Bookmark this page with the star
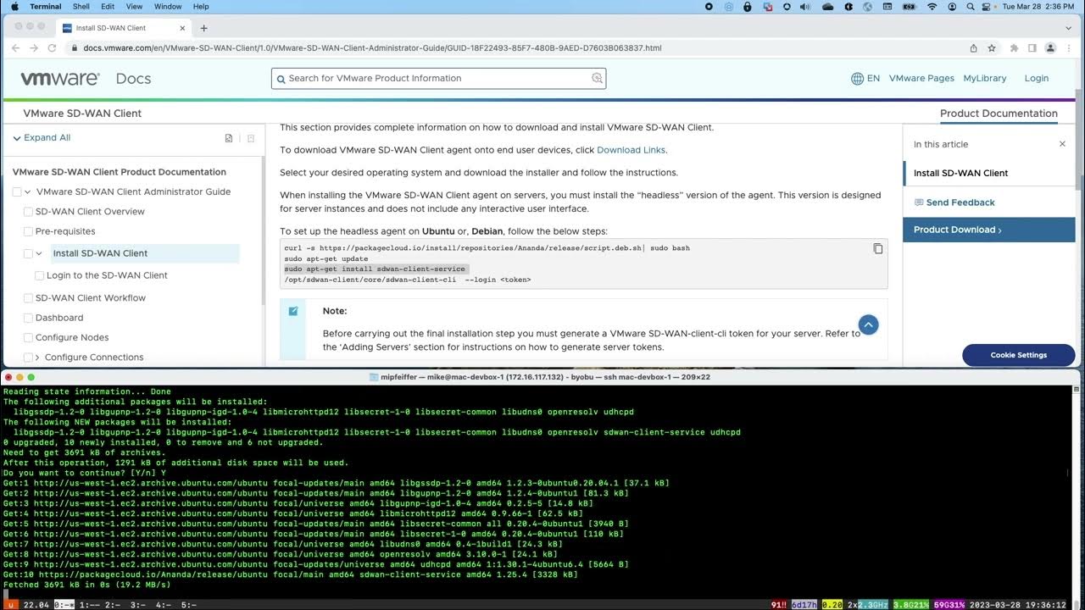Image resolution: width=1085 pixels, height=610 pixels. coord(991,48)
